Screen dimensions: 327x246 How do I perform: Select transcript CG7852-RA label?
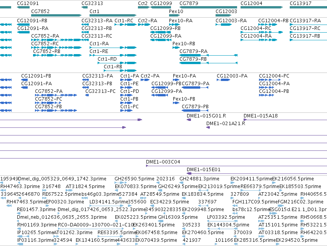45,36
